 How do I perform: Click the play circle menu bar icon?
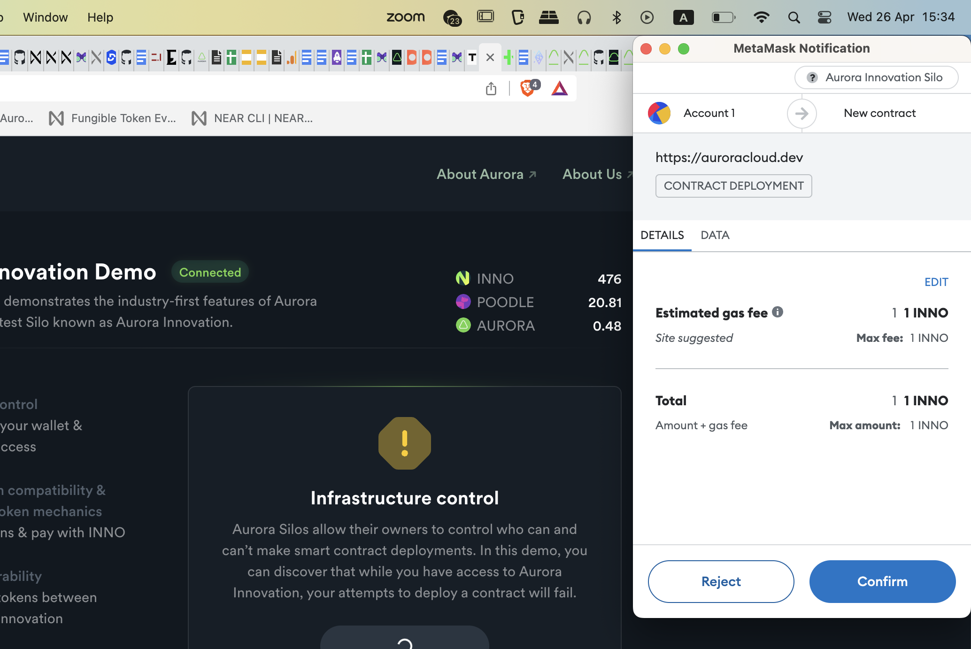(647, 17)
